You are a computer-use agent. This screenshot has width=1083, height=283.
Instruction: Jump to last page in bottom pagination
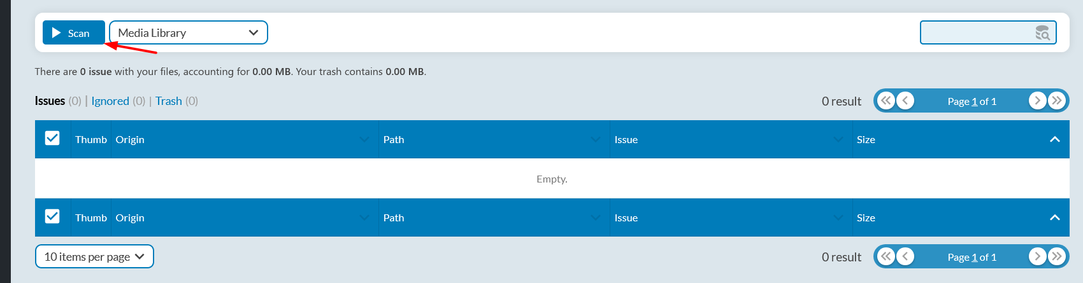1057,256
